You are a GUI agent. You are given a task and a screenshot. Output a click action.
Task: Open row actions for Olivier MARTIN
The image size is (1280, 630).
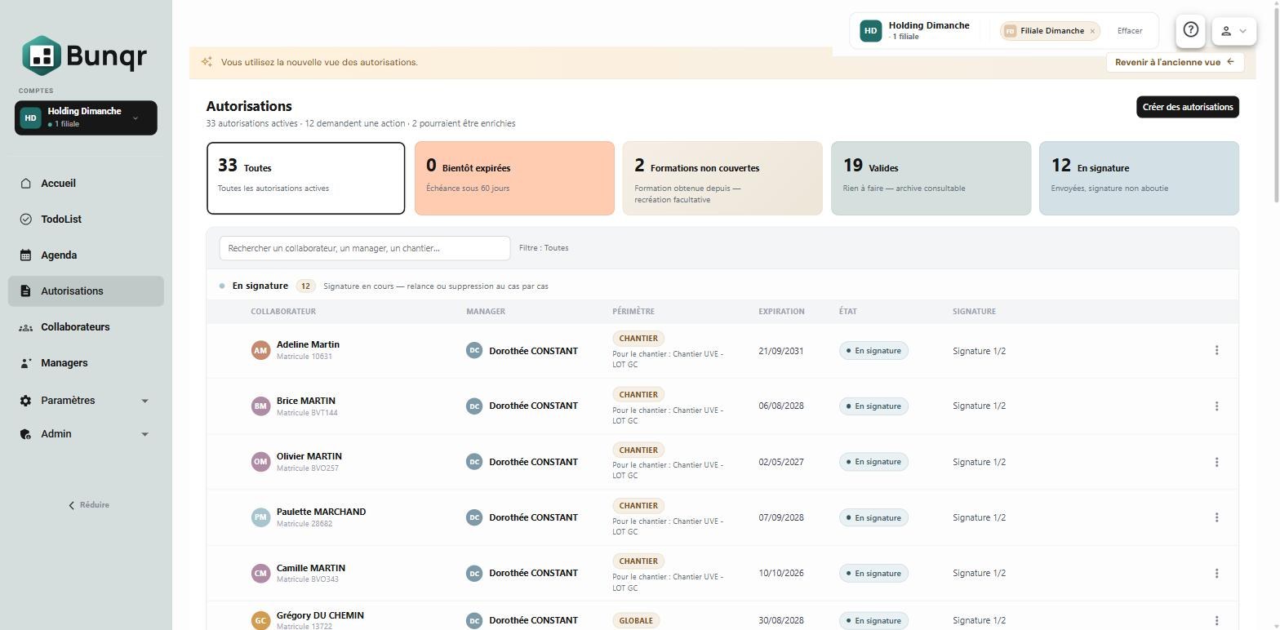[x=1216, y=462]
